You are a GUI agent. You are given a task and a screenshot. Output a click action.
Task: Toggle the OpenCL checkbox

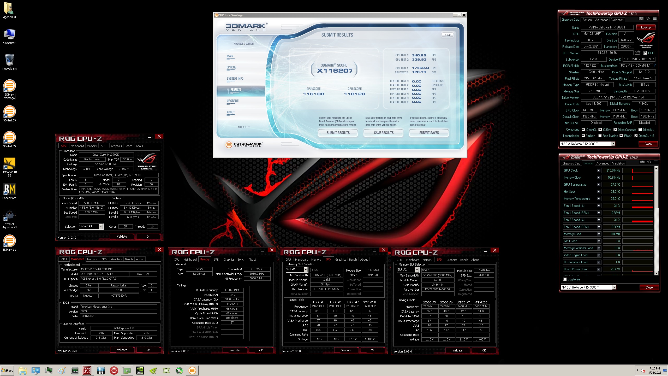point(583,130)
